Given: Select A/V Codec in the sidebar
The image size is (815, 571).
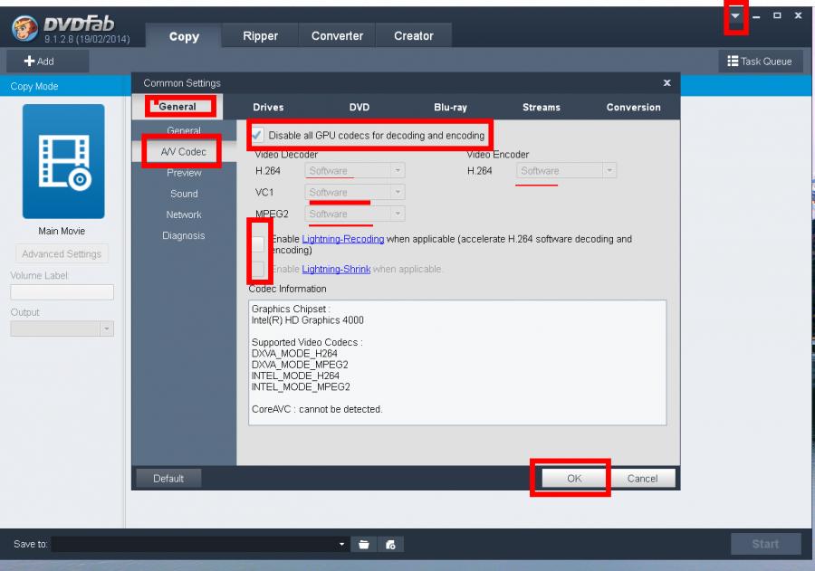Looking at the screenshot, I should click(184, 152).
